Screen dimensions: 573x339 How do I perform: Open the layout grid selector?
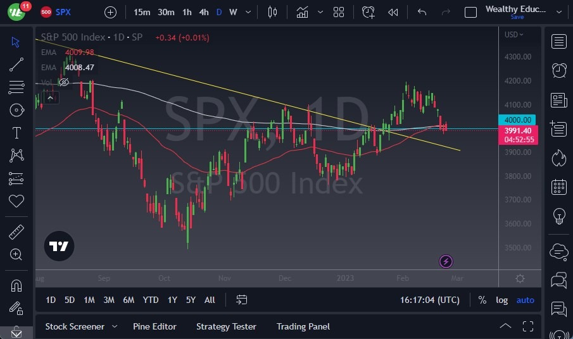click(x=339, y=12)
